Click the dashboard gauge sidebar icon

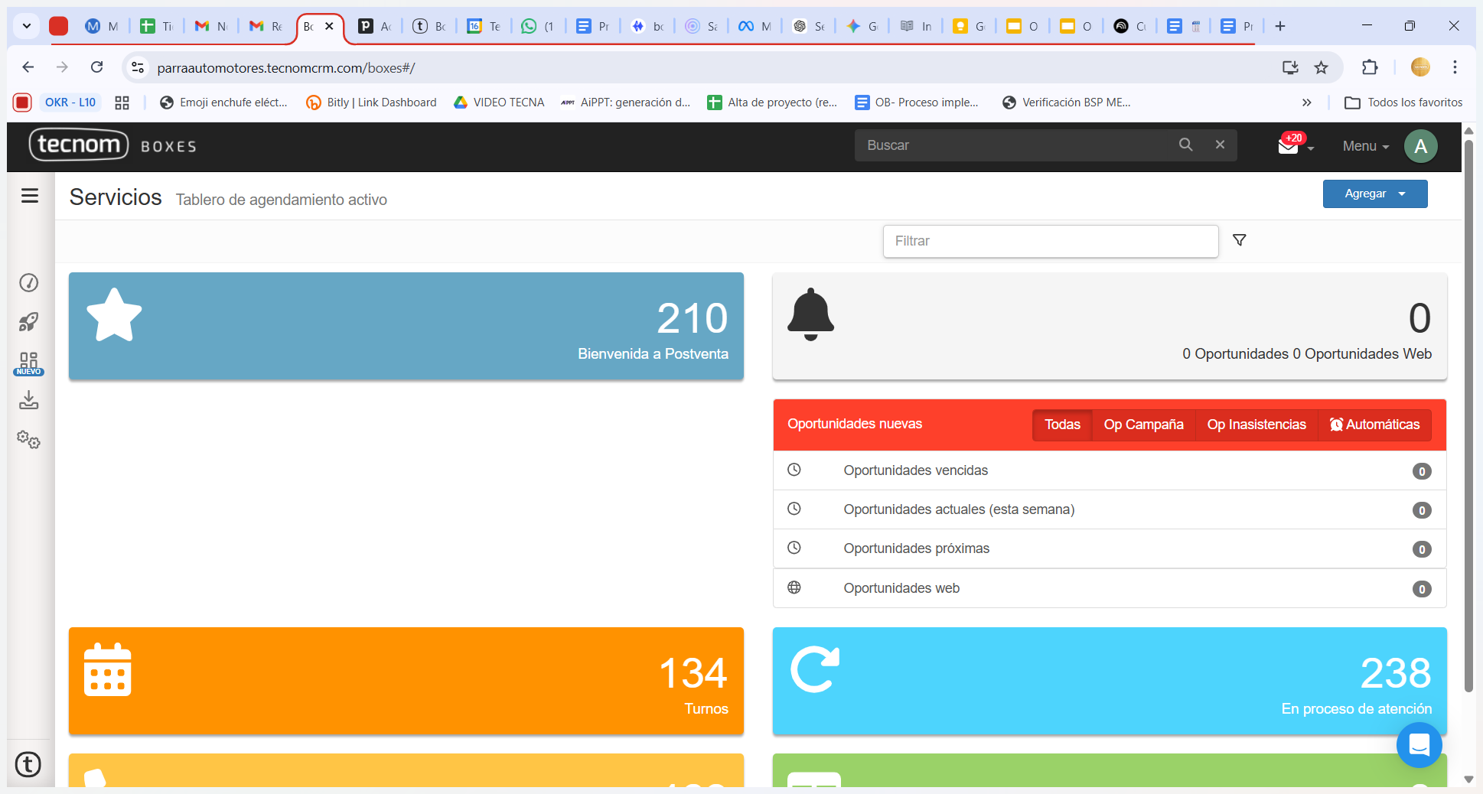tap(29, 283)
